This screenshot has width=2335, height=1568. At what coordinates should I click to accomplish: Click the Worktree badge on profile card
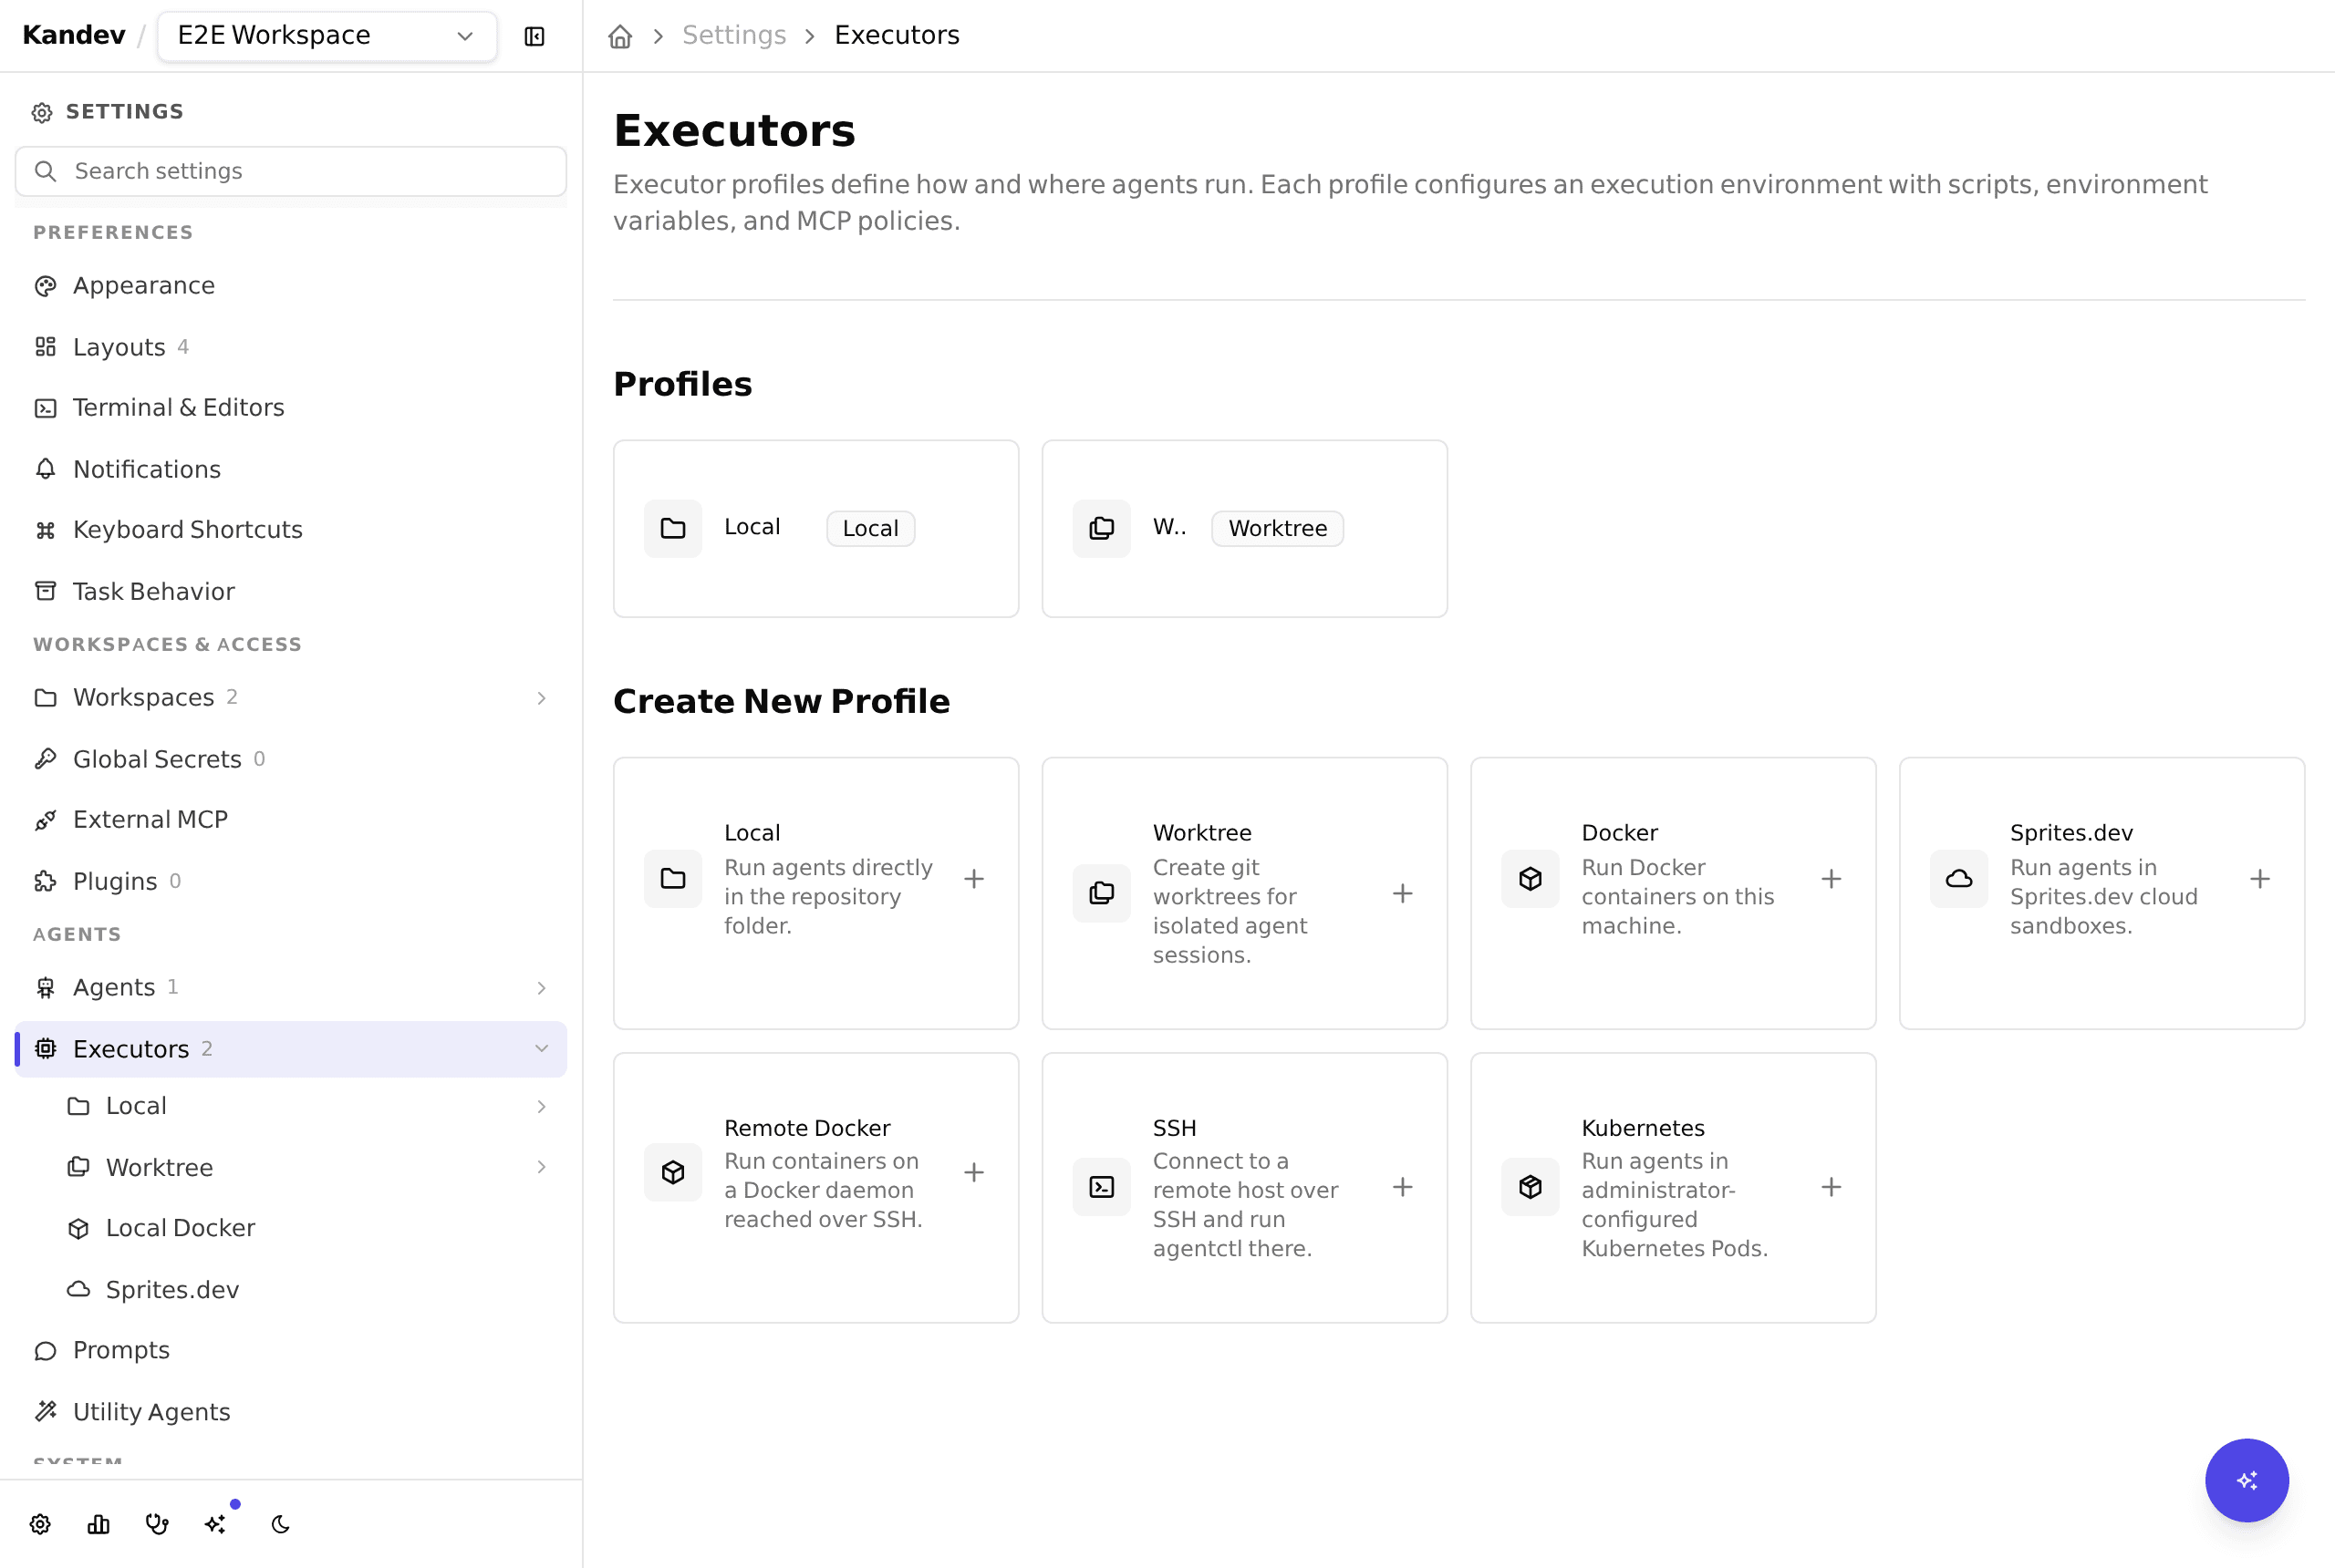[1278, 528]
